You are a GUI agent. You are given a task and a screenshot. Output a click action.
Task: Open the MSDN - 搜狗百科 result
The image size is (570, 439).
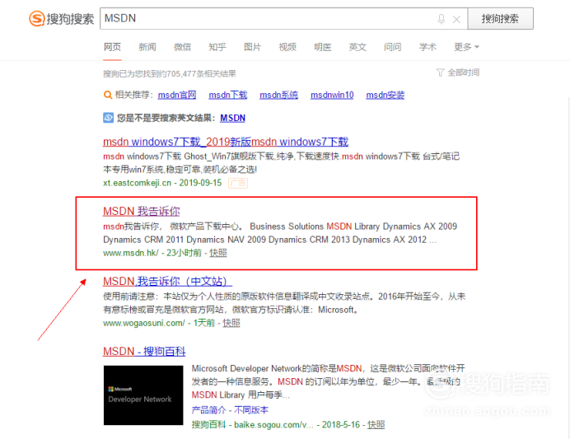tap(144, 352)
